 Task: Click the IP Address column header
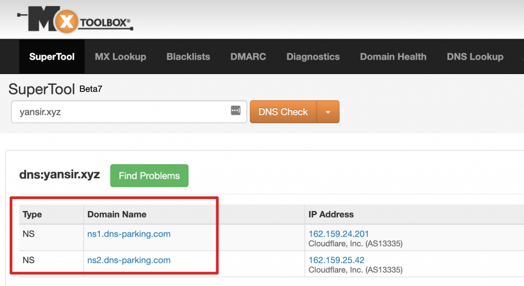click(331, 214)
